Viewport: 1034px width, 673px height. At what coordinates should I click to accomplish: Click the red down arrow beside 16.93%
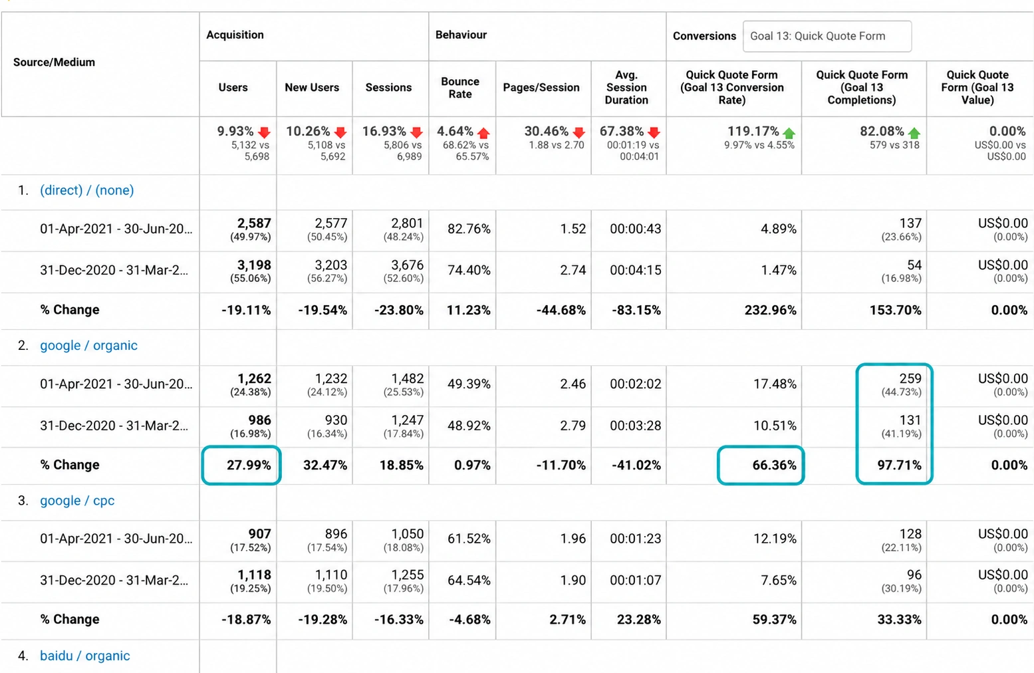(x=417, y=132)
